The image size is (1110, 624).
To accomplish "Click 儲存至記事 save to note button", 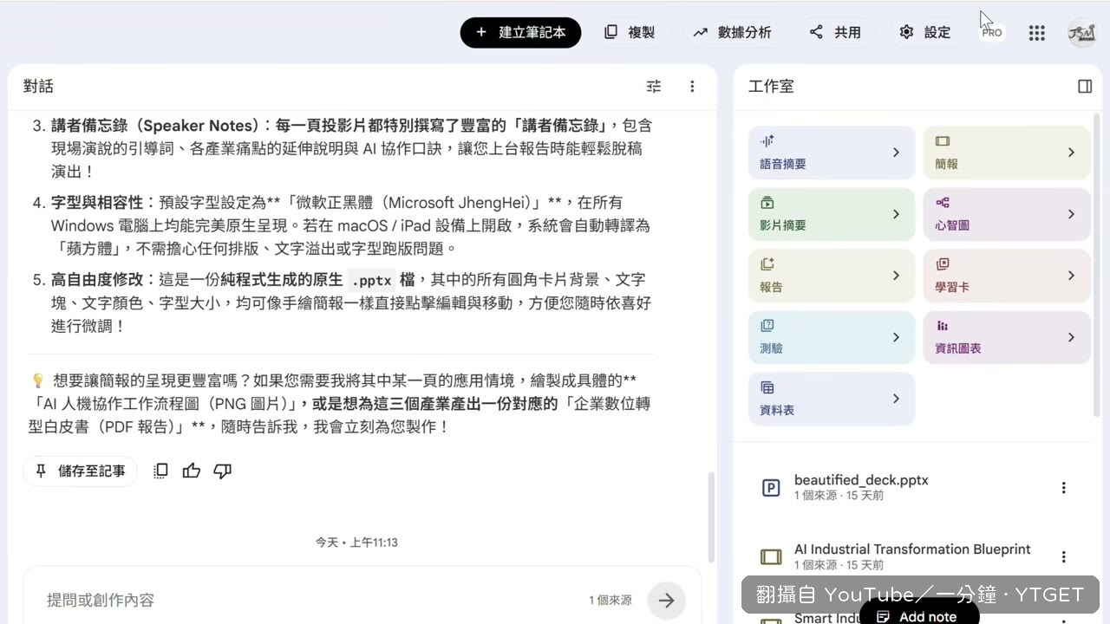I will click(x=81, y=471).
